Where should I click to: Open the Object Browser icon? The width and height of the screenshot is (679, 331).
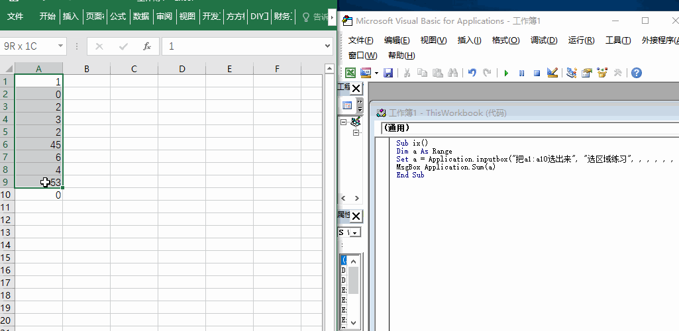[x=602, y=73]
